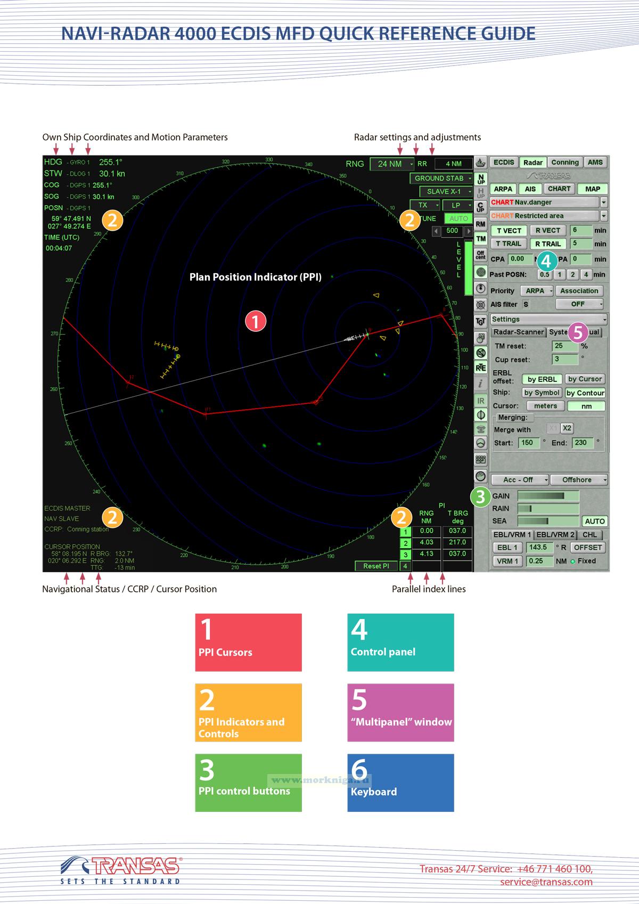The height and width of the screenshot is (904, 639).
Task: Toggle range rings concentric circles icon
Action: (x=480, y=272)
